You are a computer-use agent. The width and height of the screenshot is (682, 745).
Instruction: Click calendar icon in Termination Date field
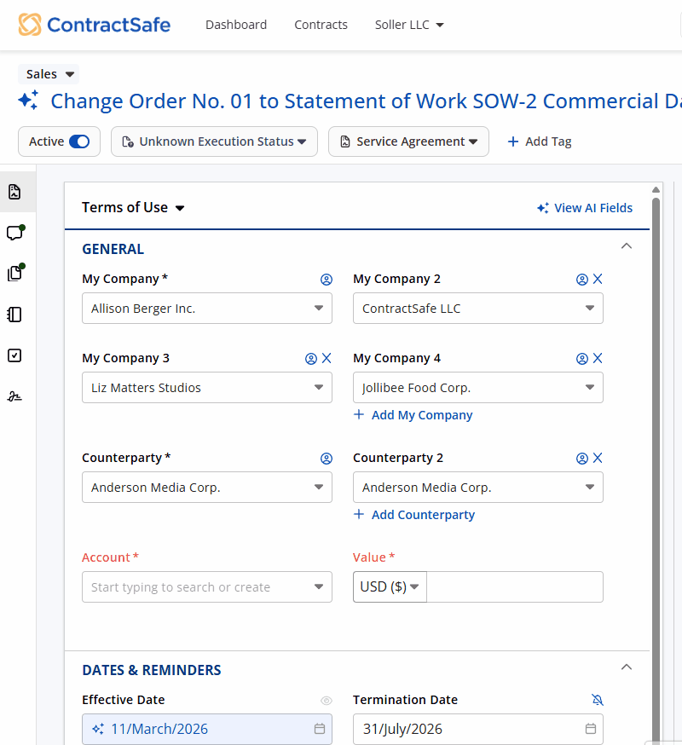click(x=591, y=729)
